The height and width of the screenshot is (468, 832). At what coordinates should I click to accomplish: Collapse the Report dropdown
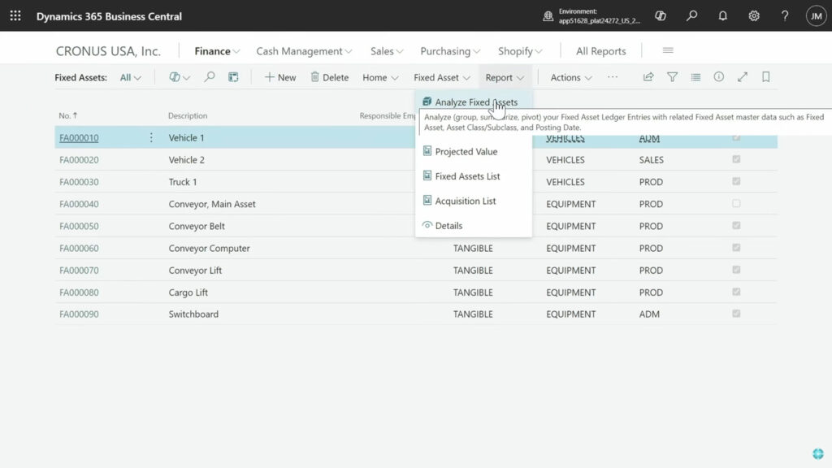[505, 77]
